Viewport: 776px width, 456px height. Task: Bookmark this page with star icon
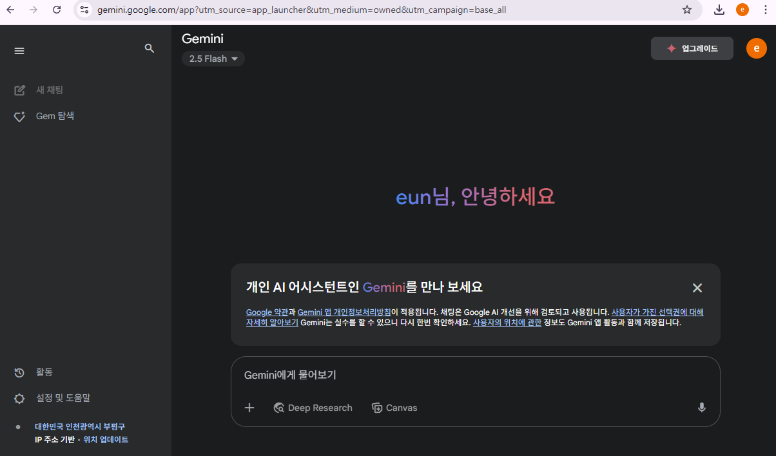pyautogui.click(x=687, y=10)
